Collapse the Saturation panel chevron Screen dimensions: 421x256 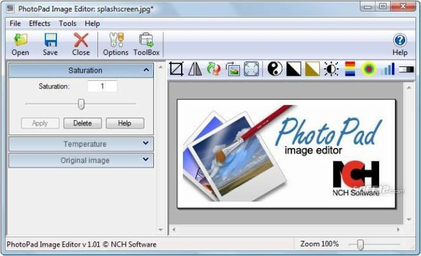146,70
